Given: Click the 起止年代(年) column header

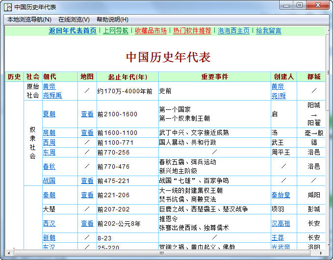Looking at the screenshot, I should (x=128, y=77).
